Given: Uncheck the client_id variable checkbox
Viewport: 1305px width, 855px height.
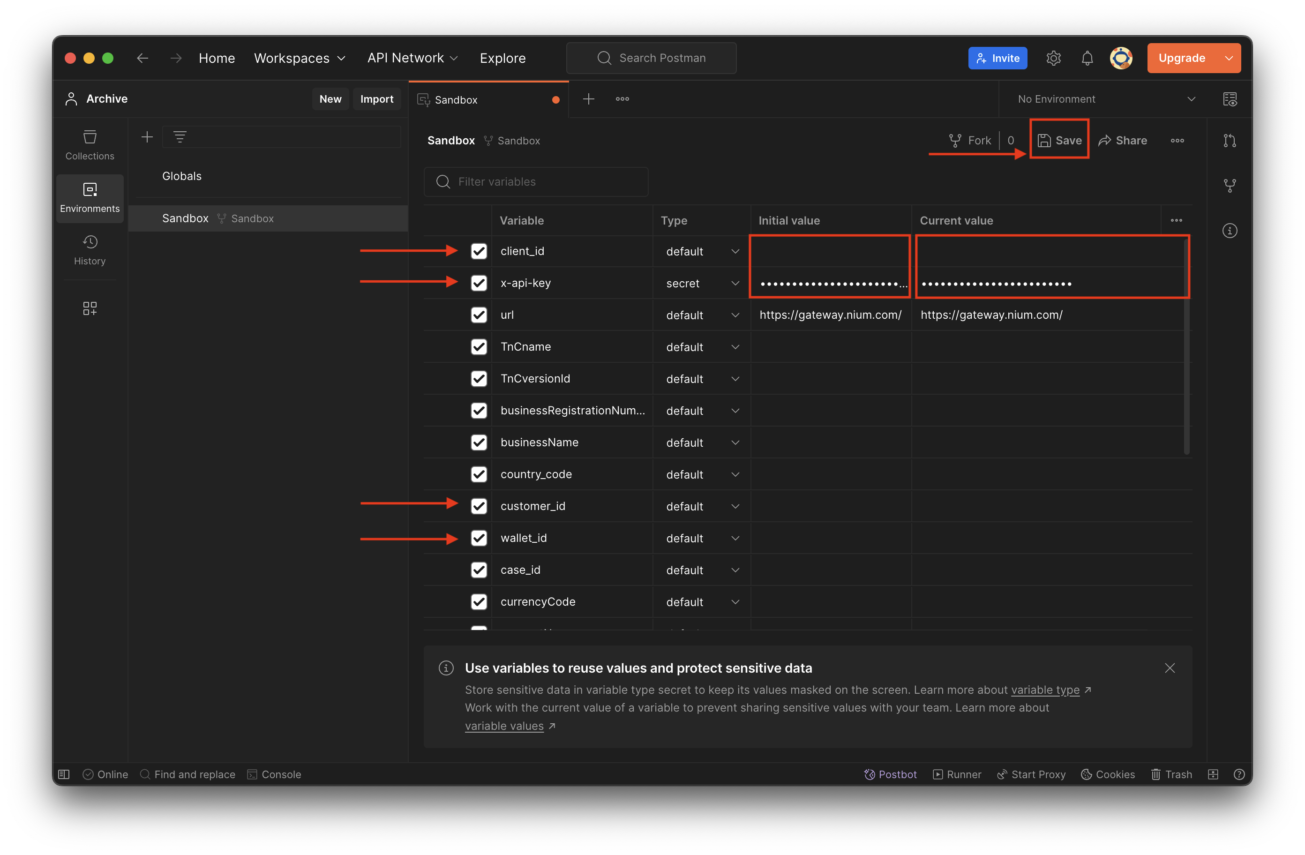Looking at the screenshot, I should pos(479,251).
